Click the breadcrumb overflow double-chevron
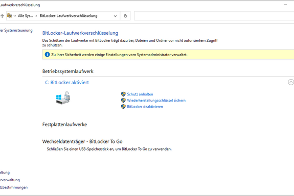 click(15, 16)
